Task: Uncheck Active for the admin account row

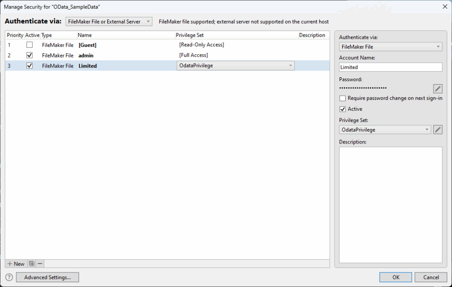Action: (x=30, y=55)
